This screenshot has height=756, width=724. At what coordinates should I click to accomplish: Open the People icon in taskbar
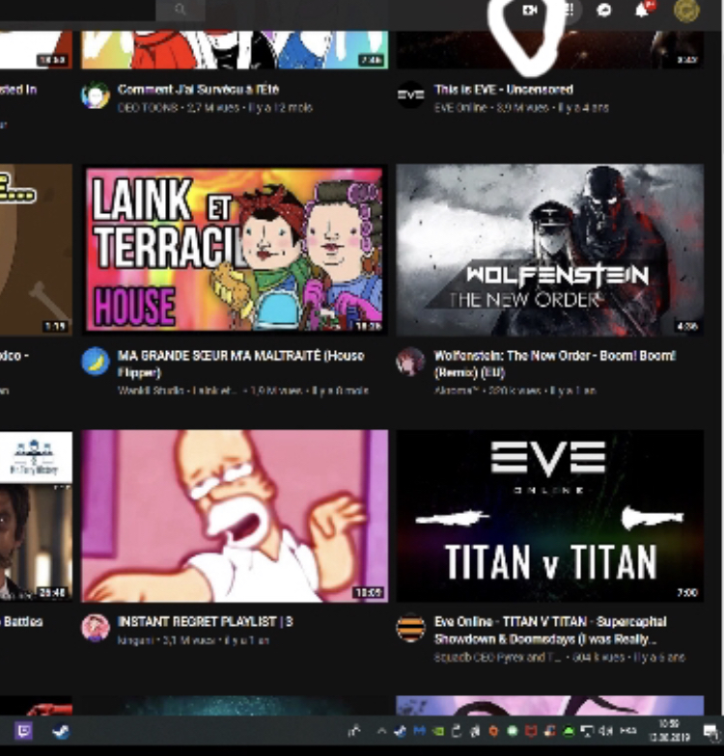click(353, 731)
